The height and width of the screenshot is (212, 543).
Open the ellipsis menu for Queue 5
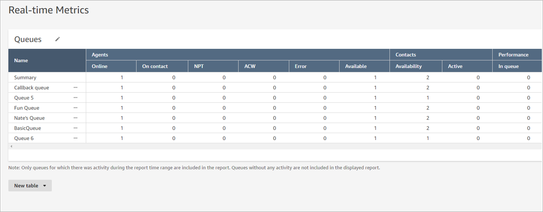pos(76,98)
